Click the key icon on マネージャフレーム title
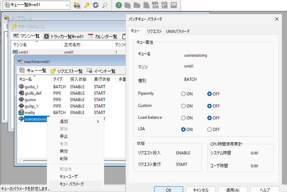287x192 pixels. [x=14, y=27]
